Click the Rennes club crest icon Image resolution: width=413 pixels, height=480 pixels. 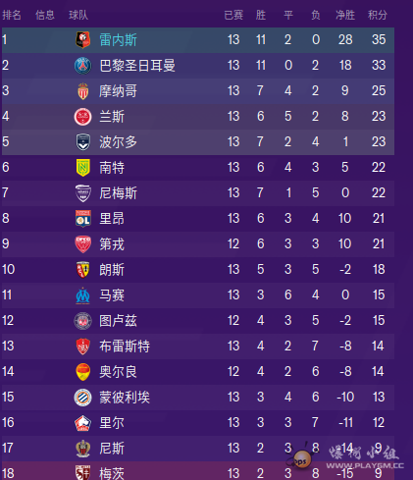(83, 40)
